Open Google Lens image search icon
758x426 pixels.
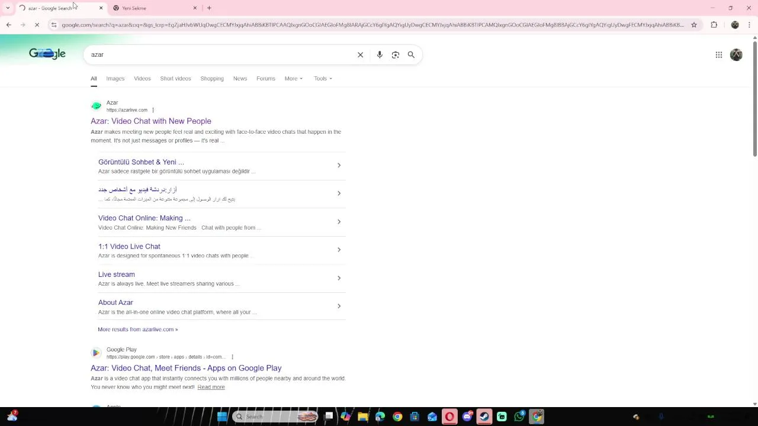(396, 54)
